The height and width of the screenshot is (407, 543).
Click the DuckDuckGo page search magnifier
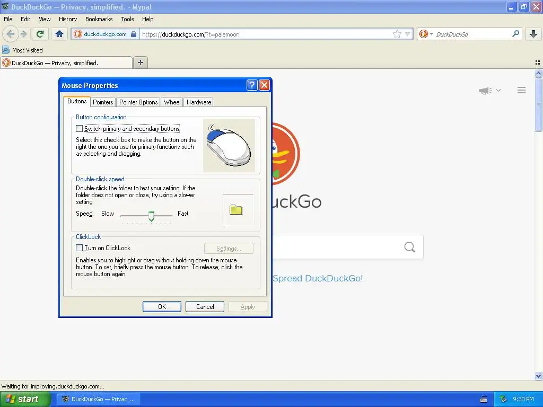tap(410, 247)
